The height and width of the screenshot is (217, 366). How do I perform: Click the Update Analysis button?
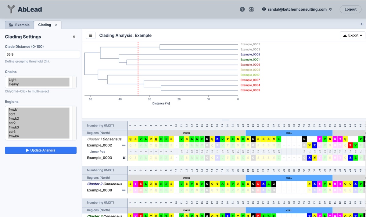pos(41,150)
